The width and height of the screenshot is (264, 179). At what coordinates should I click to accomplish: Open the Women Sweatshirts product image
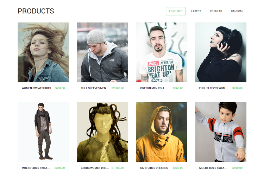point(43,52)
